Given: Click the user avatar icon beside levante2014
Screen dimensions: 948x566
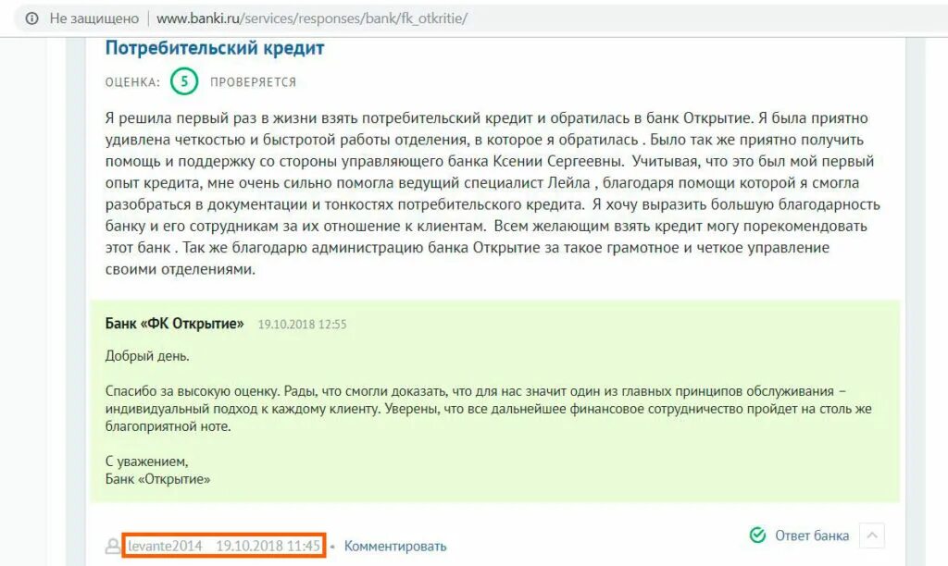Looking at the screenshot, I should click(113, 546).
